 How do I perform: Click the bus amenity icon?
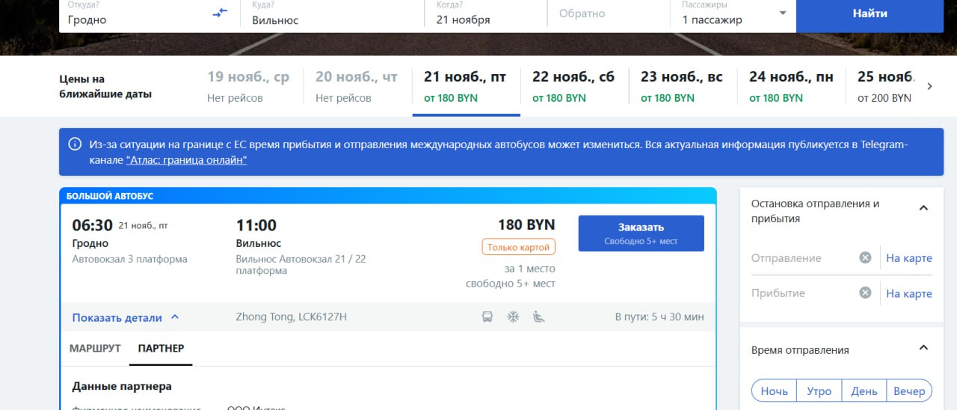click(x=487, y=317)
